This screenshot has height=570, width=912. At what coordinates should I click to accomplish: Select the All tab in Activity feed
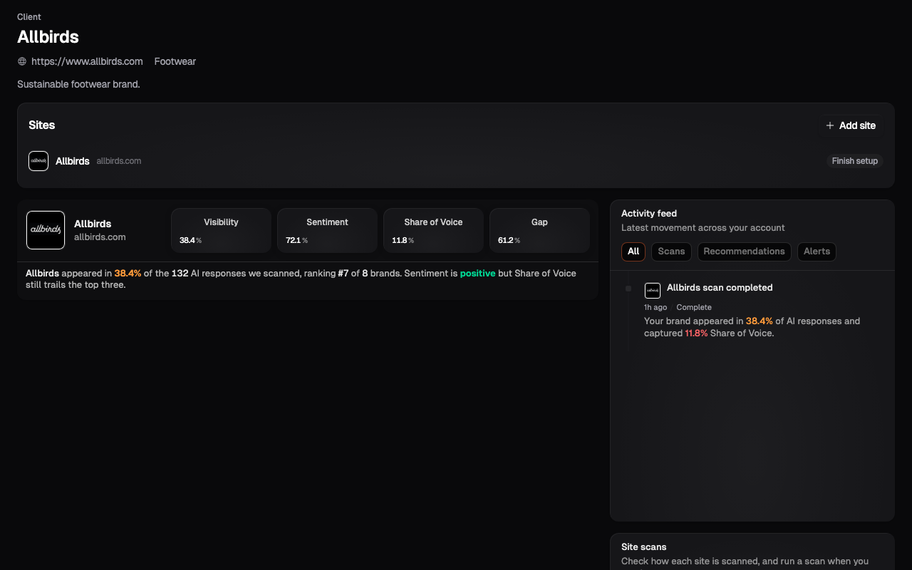click(x=633, y=252)
